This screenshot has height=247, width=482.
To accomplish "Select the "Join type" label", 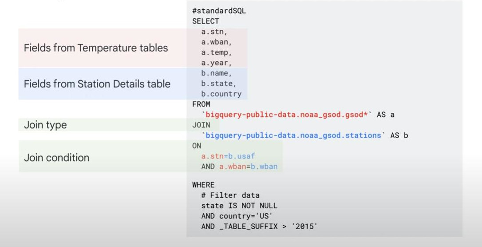I will (45, 125).
